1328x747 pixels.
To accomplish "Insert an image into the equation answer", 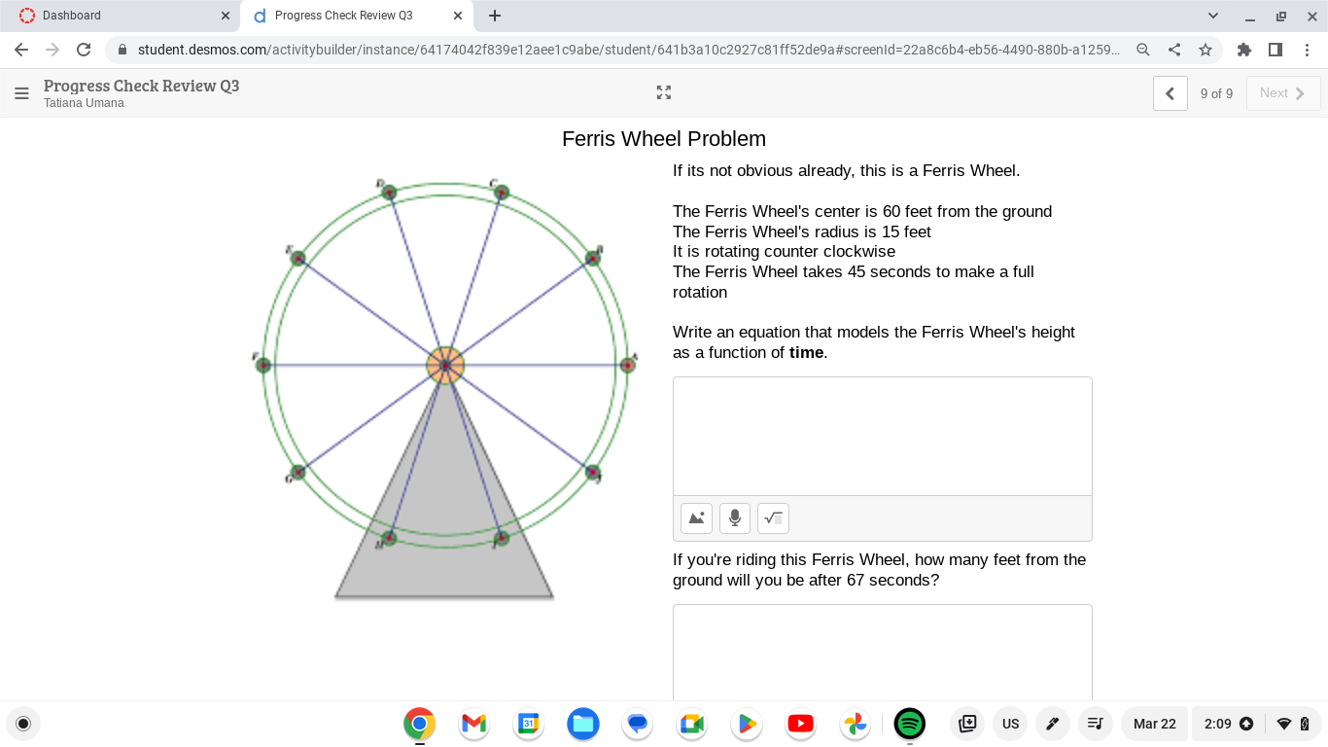I will click(x=697, y=518).
